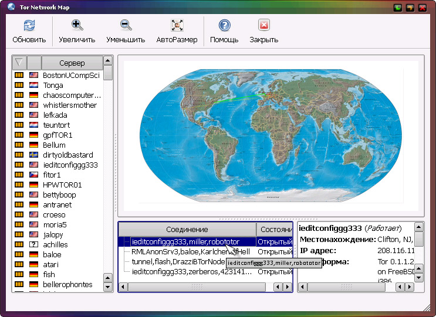Click the German flag beside baloe
This screenshot has height=317, width=436.
(33, 254)
